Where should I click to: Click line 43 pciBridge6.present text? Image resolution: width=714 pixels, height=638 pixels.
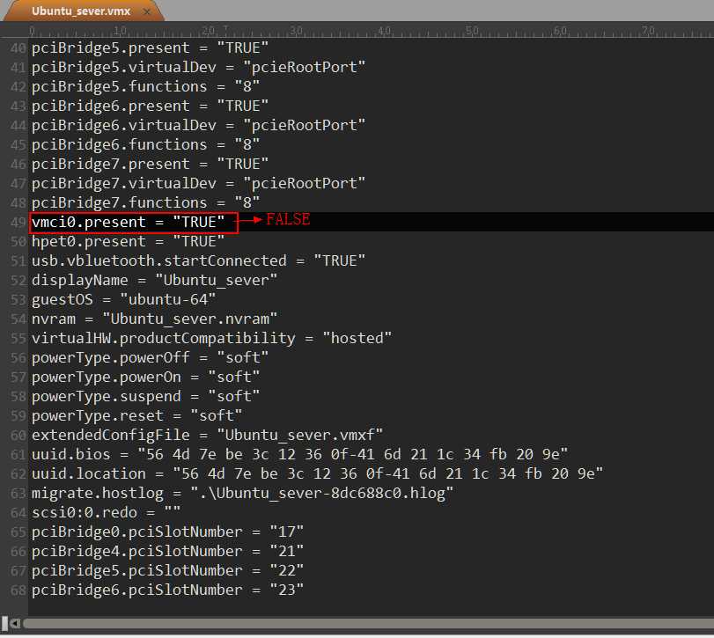coord(150,106)
